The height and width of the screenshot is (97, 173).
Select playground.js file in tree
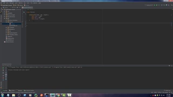click(10, 38)
